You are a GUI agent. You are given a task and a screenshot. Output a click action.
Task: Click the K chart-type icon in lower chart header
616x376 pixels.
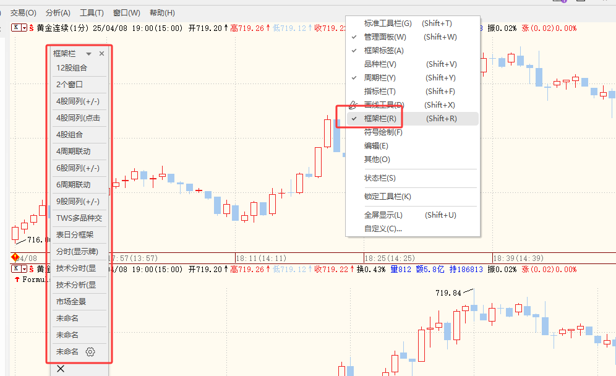(16, 269)
